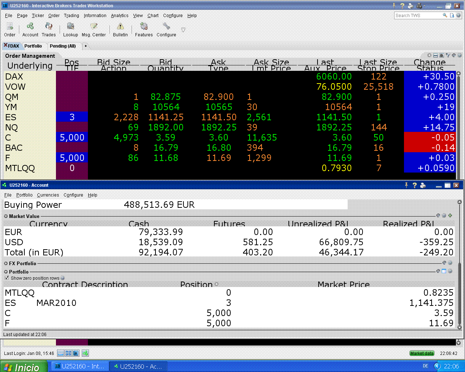This screenshot has width=465, height=372.
Task: Toggle Show zero position rows checkbox
Action: pos(7,278)
